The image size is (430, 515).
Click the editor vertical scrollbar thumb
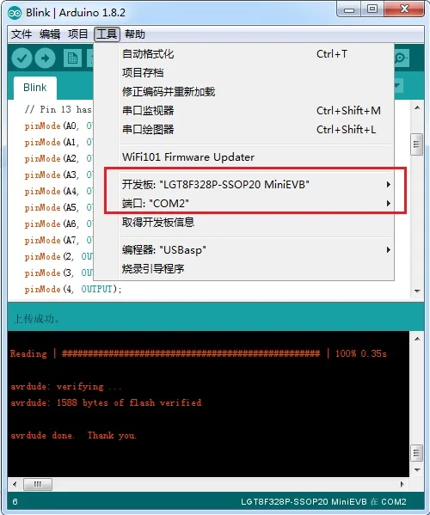tap(417, 144)
